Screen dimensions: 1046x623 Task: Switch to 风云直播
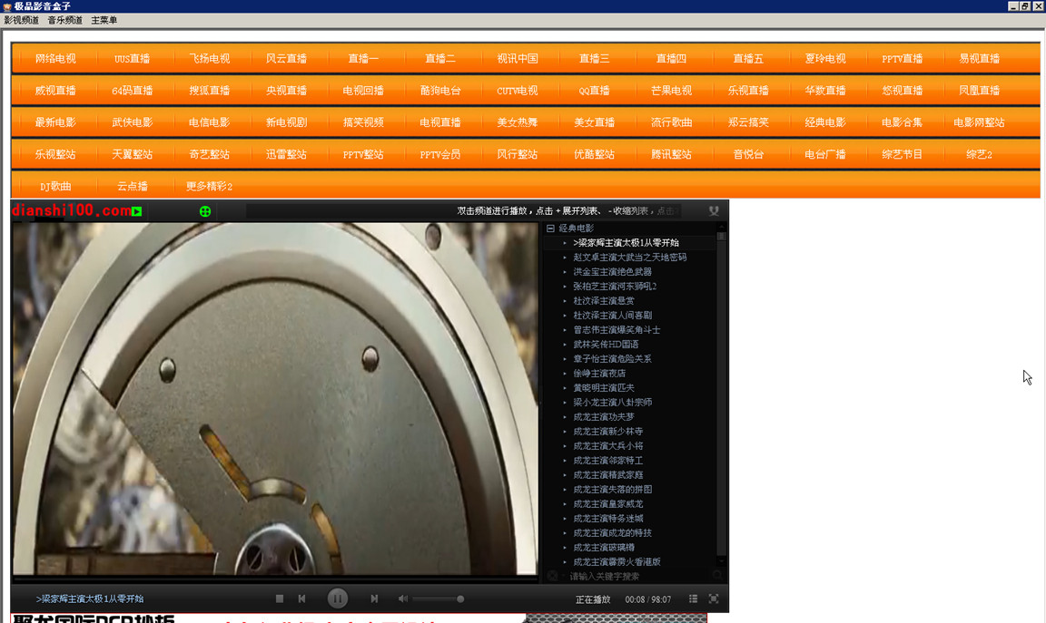click(x=286, y=59)
